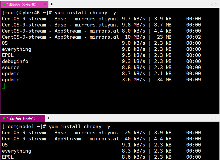Click the 3.6 MB/s speed value

(134, 80)
